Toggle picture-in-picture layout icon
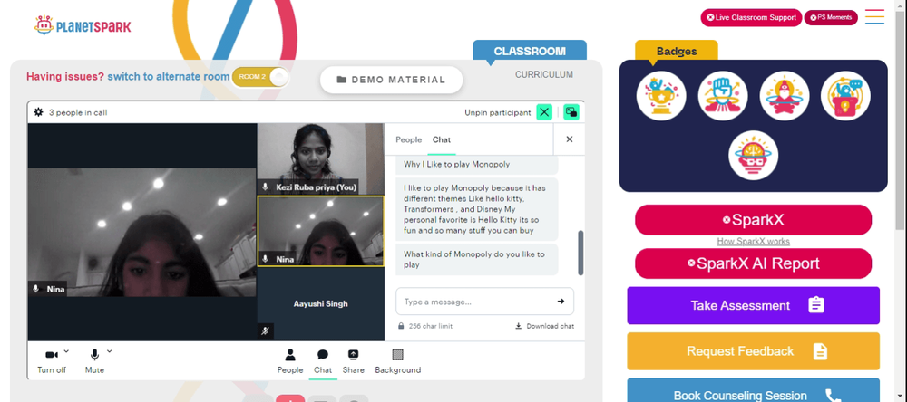Image resolution: width=907 pixels, height=402 pixels. [571, 112]
